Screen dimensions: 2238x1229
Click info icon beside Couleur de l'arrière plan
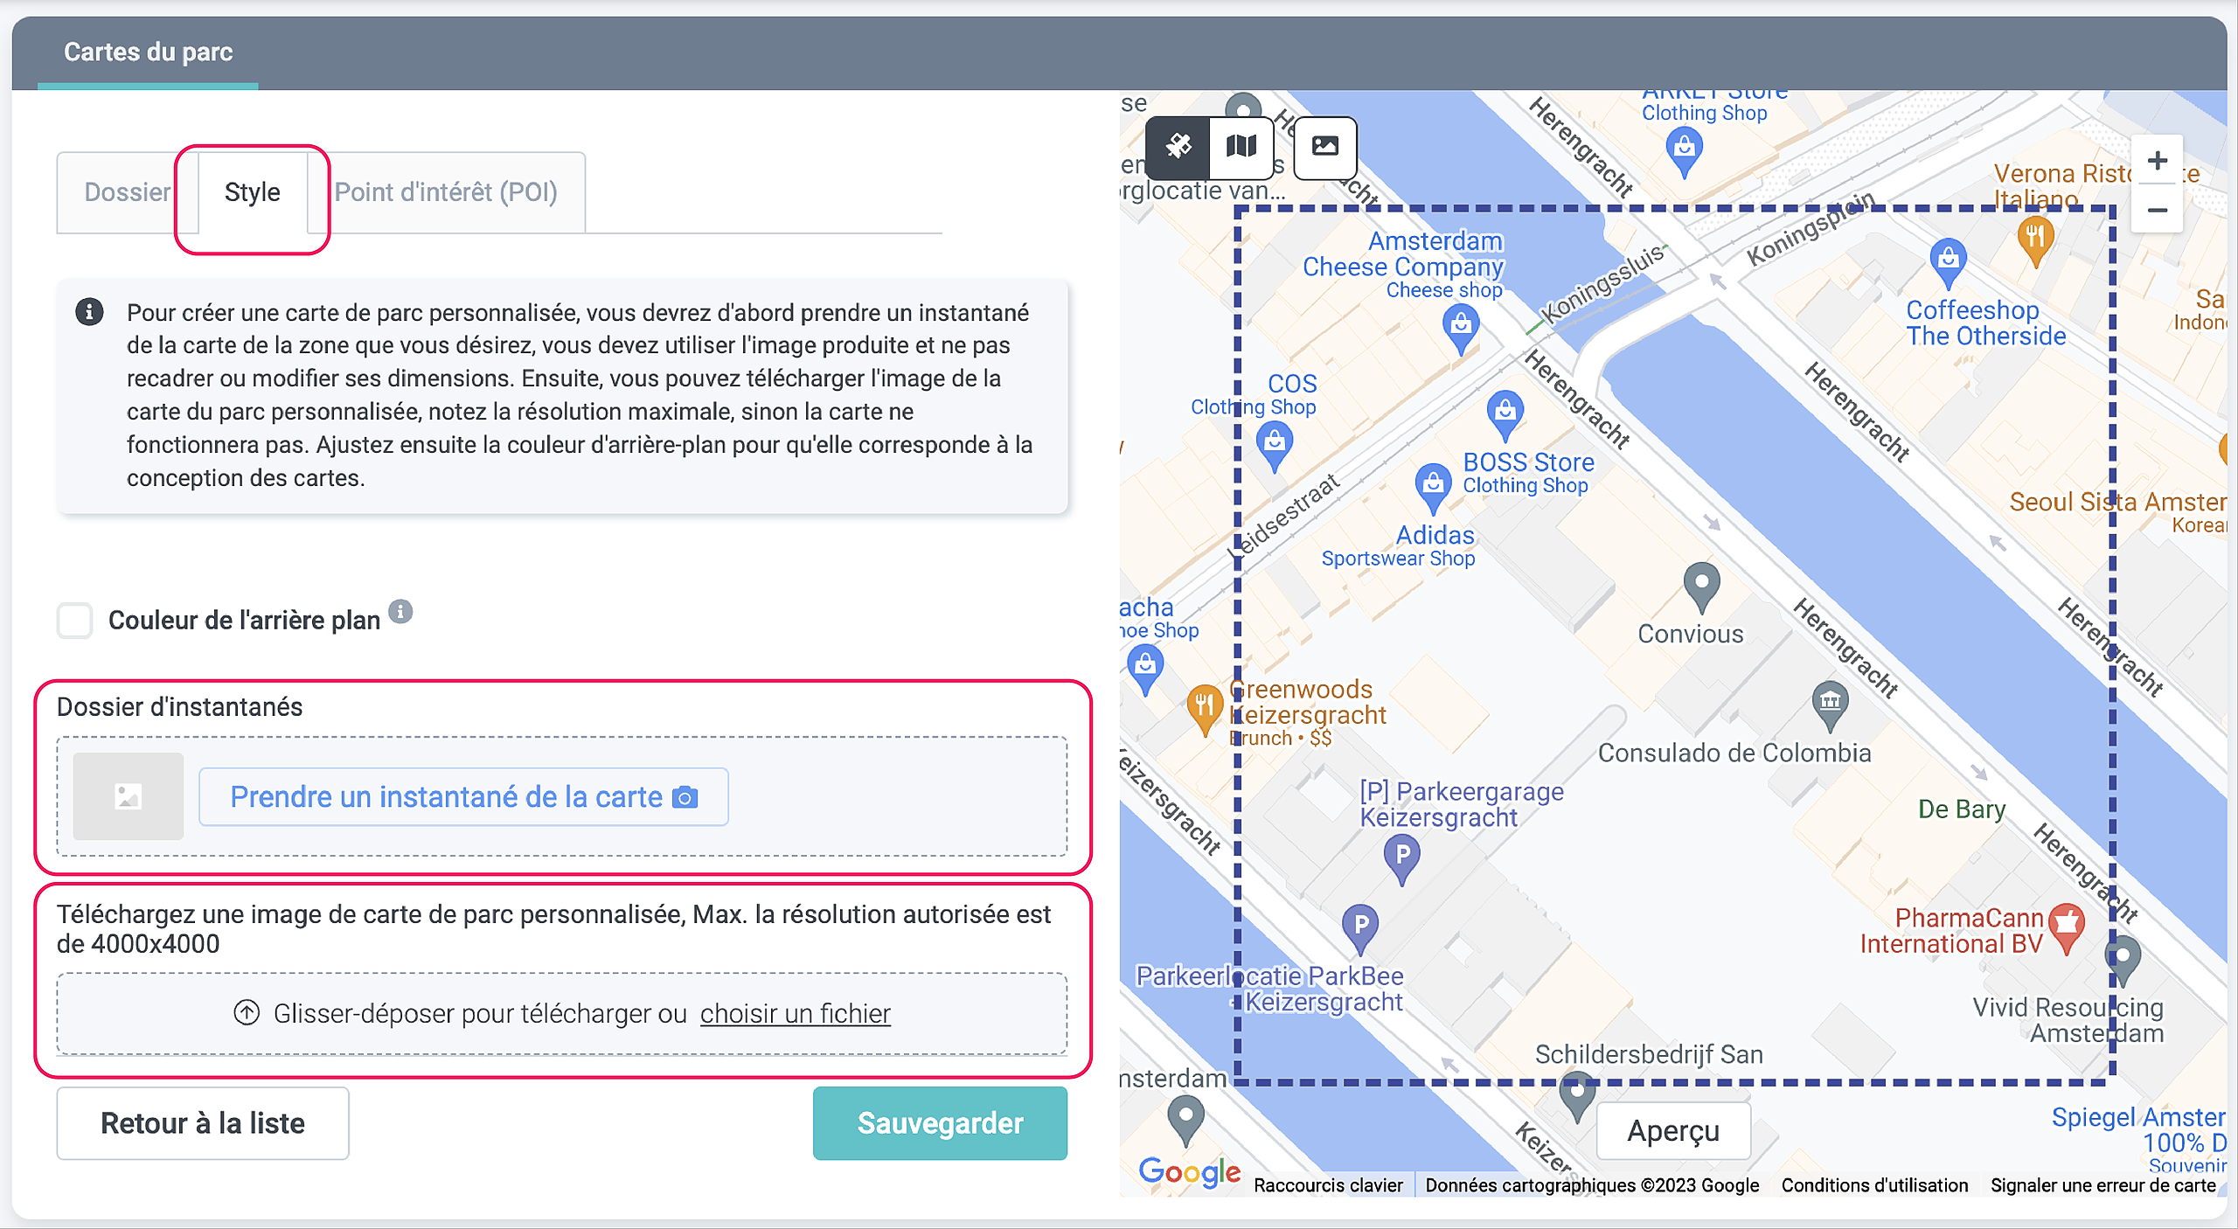point(400,611)
